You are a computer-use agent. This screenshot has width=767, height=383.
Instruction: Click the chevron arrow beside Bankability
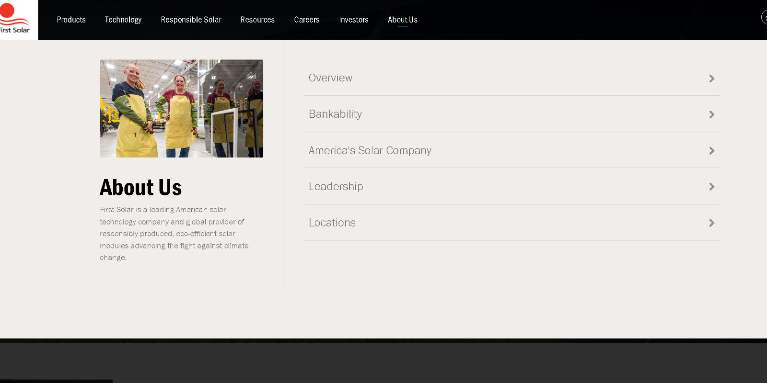[712, 114]
